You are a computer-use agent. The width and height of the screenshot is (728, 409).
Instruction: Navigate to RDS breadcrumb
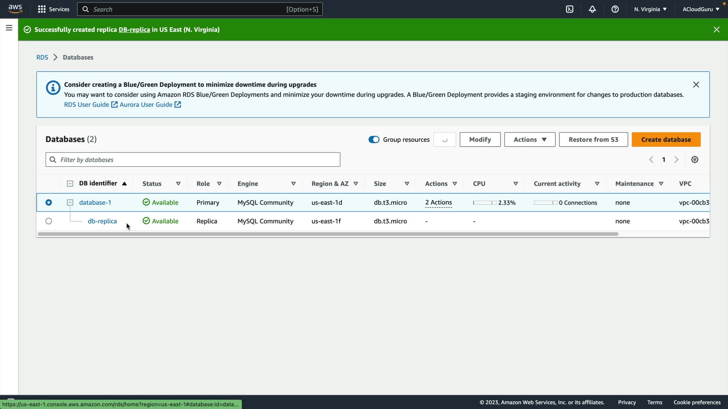[42, 57]
